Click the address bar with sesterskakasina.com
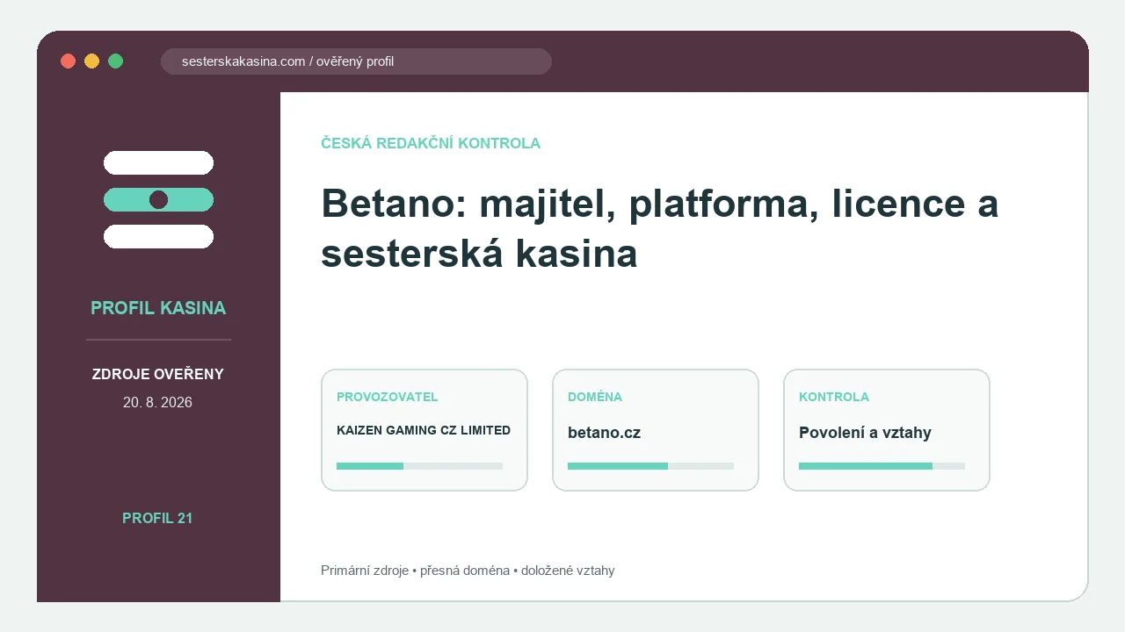This screenshot has height=632, width=1125. click(356, 61)
